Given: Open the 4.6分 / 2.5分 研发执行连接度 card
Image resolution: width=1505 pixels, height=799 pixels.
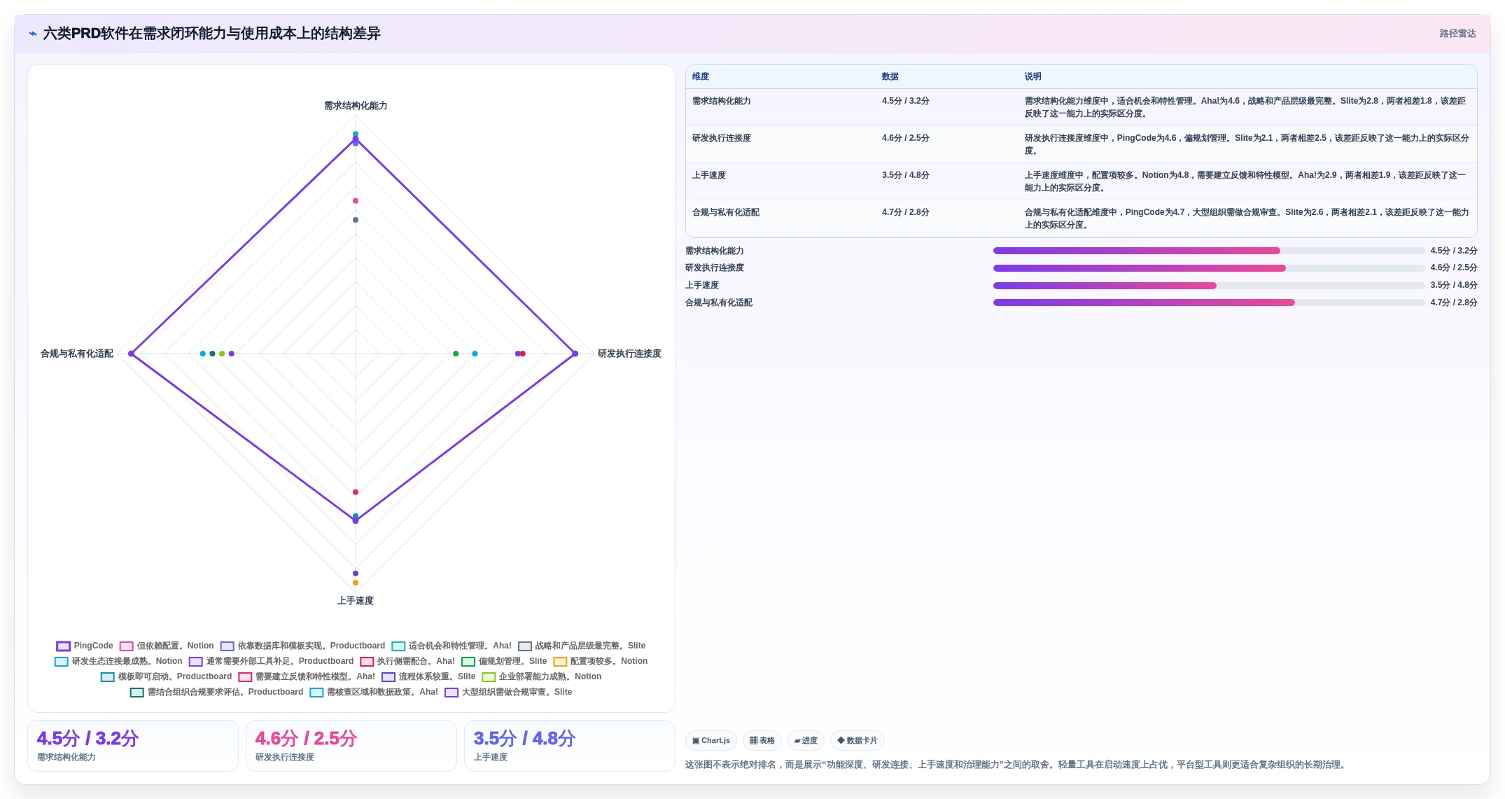Looking at the screenshot, I should (351, 746).
